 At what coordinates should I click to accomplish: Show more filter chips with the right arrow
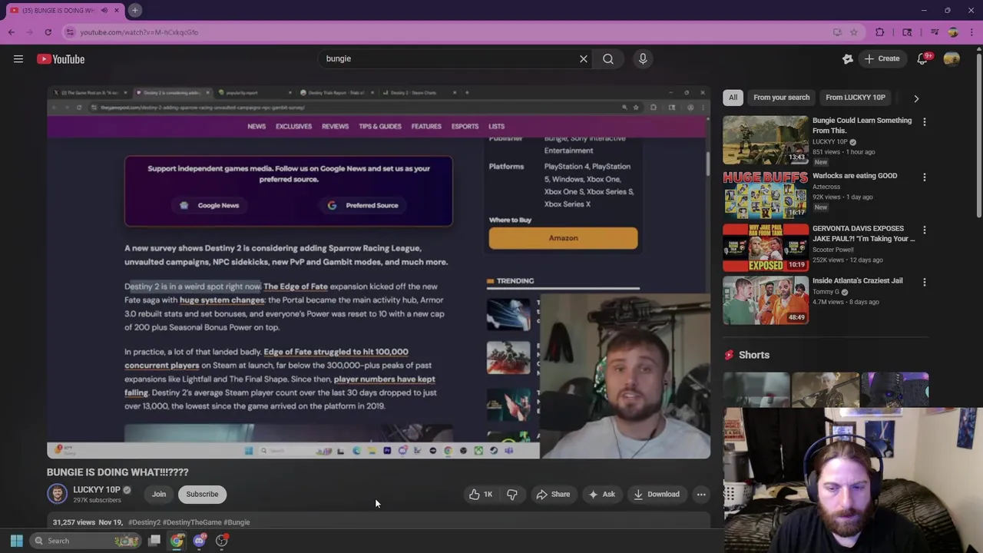click(916, 98)
